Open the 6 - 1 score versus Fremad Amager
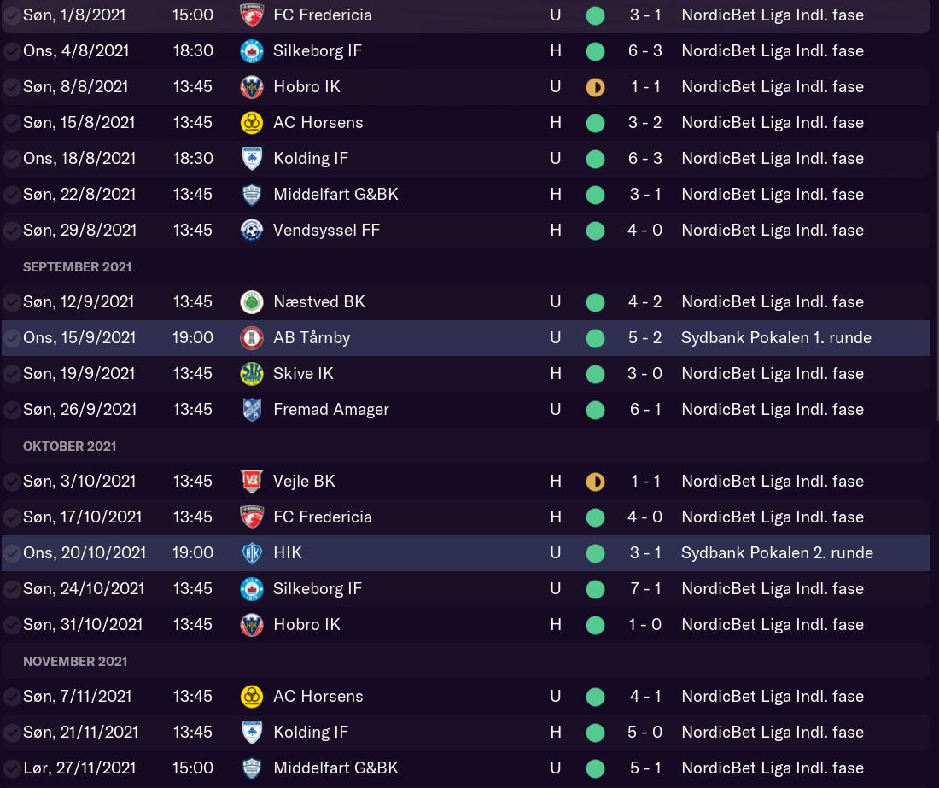939x788 pixels. coord(645,410)
